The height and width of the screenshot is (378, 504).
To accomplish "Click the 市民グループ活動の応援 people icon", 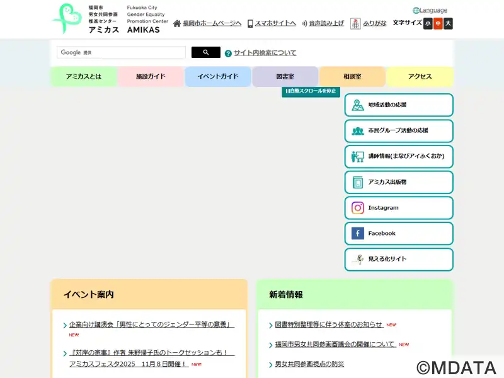I will (358, 131).
